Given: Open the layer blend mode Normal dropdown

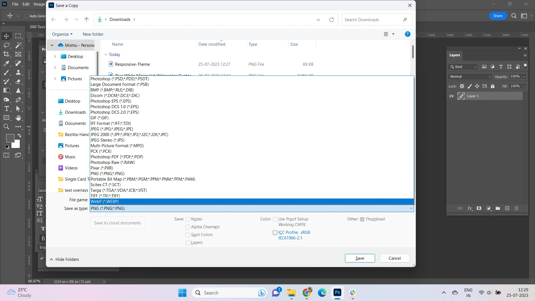Looking at the screenshot, I should tap(470, 76).
